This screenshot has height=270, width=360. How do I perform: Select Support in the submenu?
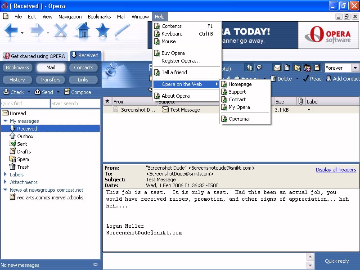pos(245,92)
